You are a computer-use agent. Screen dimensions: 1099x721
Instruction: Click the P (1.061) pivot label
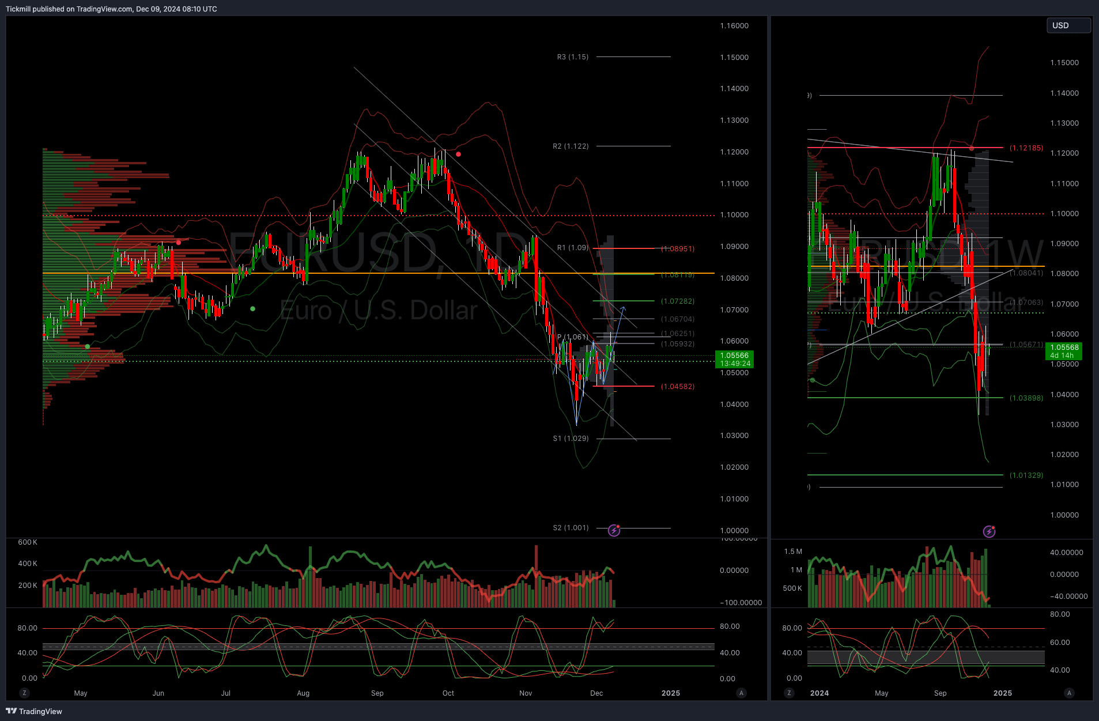click(573, 337)
